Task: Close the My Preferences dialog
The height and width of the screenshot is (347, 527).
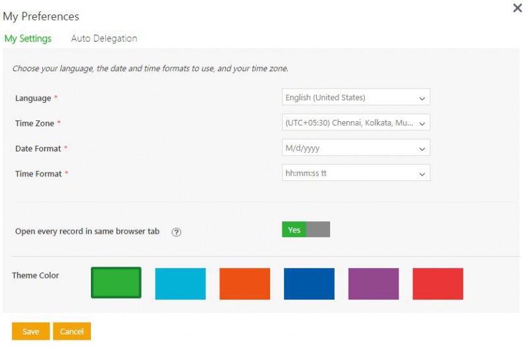Action: [x=517, y=9]
